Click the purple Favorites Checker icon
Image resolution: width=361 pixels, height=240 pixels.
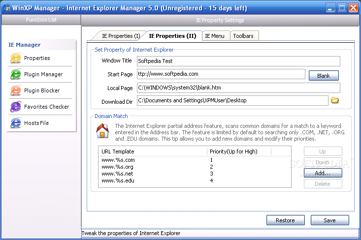(16, 107)
